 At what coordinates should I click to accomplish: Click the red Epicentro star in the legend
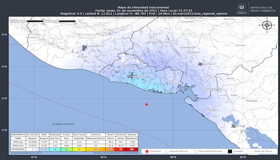(147, 151)
